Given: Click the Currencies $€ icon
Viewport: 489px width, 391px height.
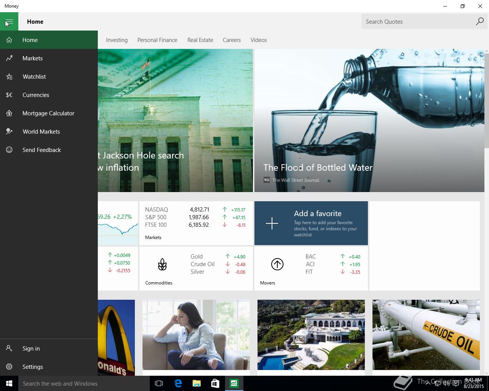Looking at the screenshot, I should 9,95.
